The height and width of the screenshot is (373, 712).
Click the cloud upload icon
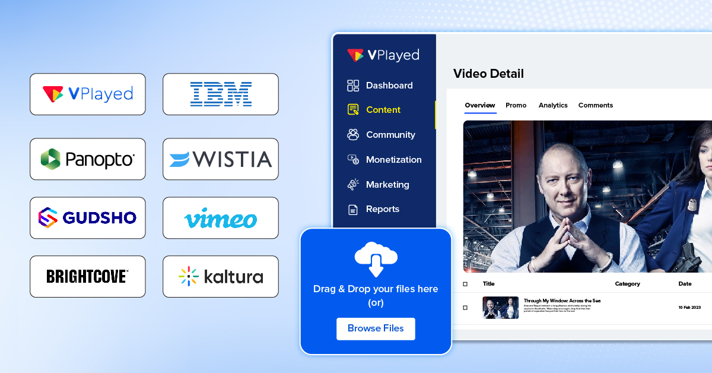point(376,260)
